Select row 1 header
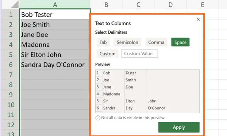Image resolution: width=227 pixels, height=136 pixels. click(x=11, y=15)
